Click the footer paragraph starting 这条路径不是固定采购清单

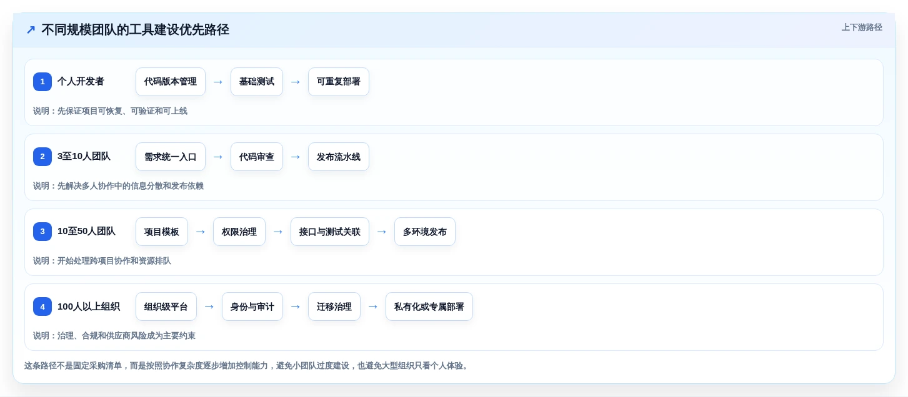(247, 366)
